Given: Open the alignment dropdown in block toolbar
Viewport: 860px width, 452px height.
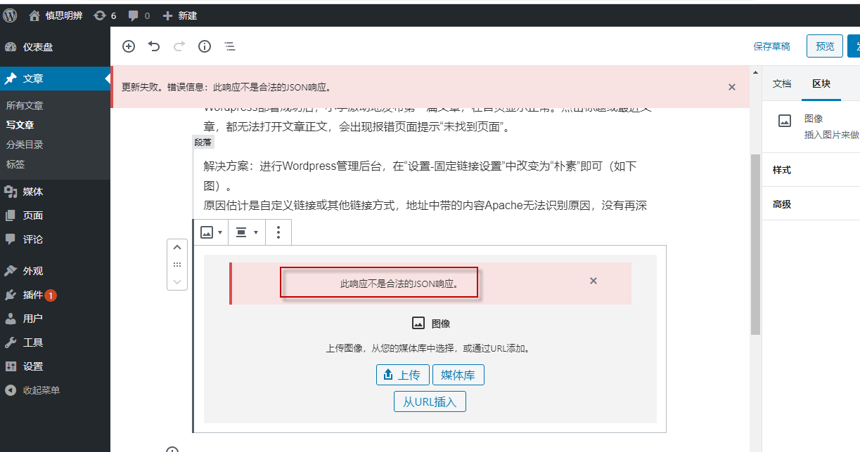Looking at the screenshot, I should 247,232.
